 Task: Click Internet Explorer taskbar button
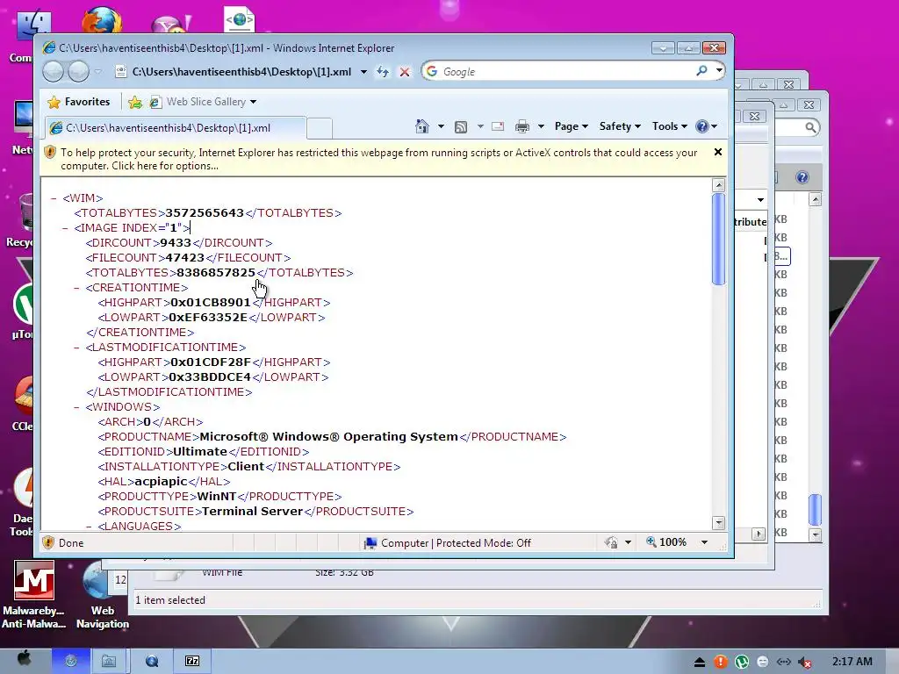71,661
